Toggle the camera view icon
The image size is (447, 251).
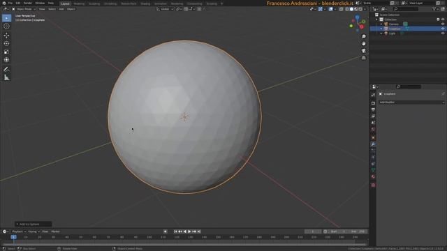tap(364, 51)
